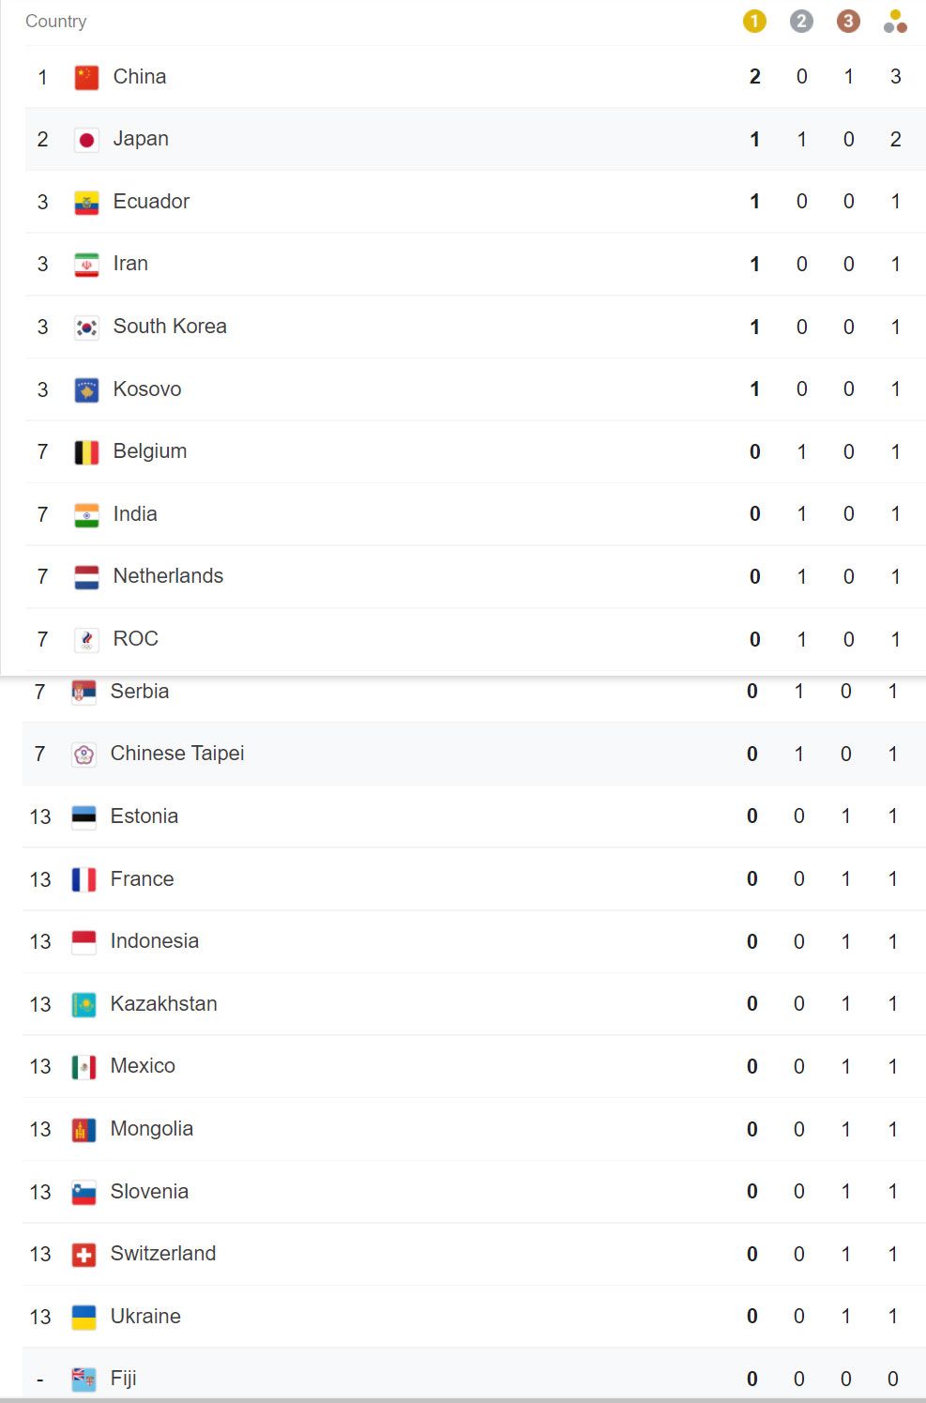Click the Switzerland flag icon
Screen dimensions: 926x1403
[83, 1255]
